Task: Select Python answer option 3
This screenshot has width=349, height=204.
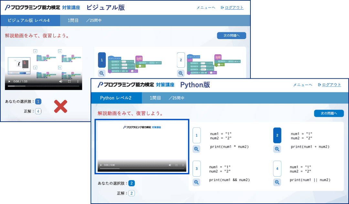Action: [x=196, y=168]
